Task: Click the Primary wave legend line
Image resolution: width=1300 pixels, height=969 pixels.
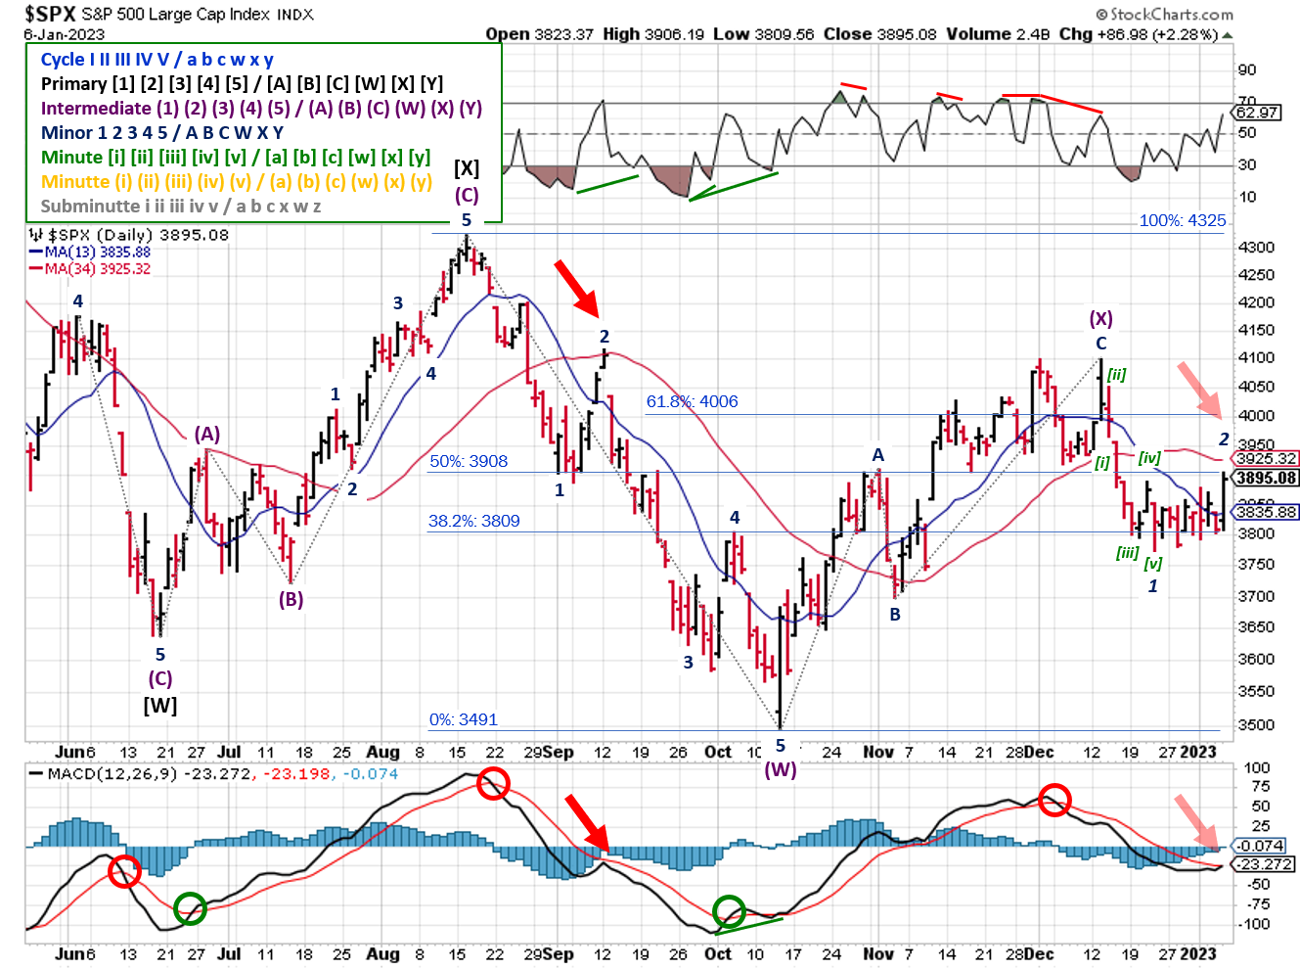Action: 243,84
